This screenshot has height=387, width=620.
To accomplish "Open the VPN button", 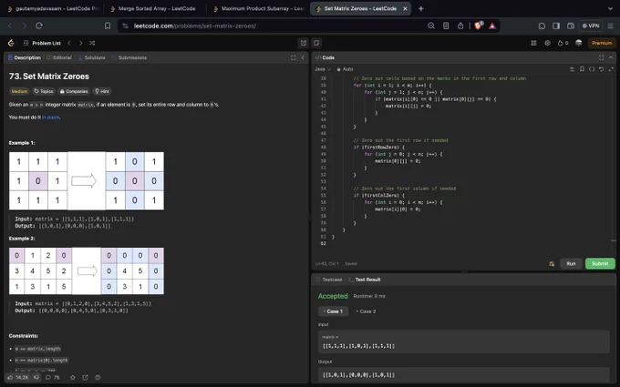I will coord(591,26).
